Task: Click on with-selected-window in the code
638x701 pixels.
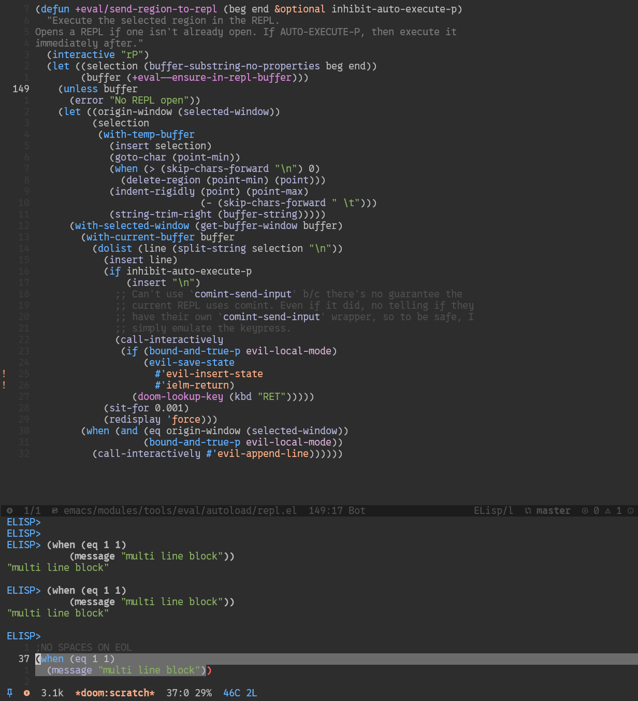Action: pos(132,225)
